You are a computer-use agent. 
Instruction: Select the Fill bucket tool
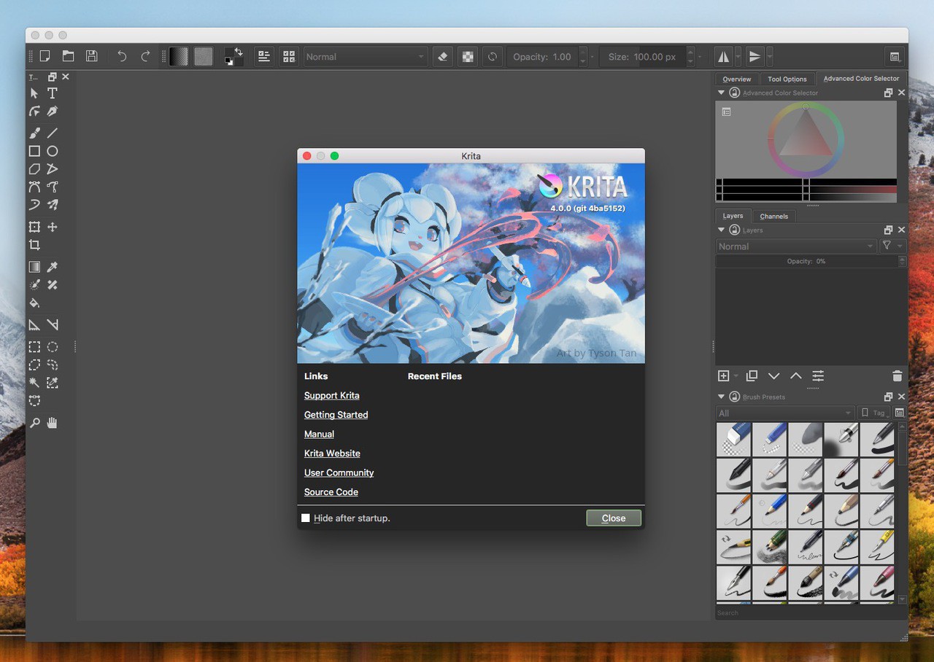[34, 303]
